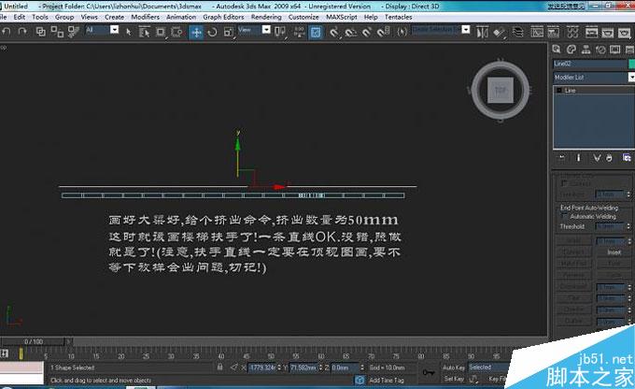The height and width of the screenshot is (389, 635).
Task: Activate the Select and Scale tool
Action: [229, 32]
